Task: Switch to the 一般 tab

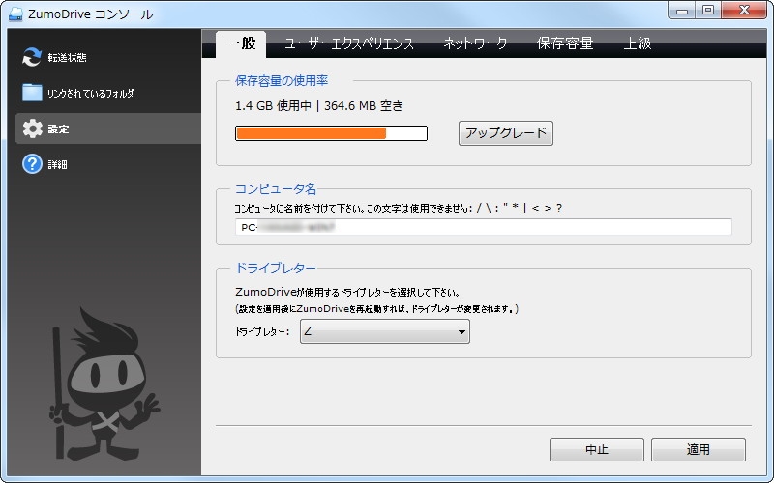Action: click(x=241, y=43)
